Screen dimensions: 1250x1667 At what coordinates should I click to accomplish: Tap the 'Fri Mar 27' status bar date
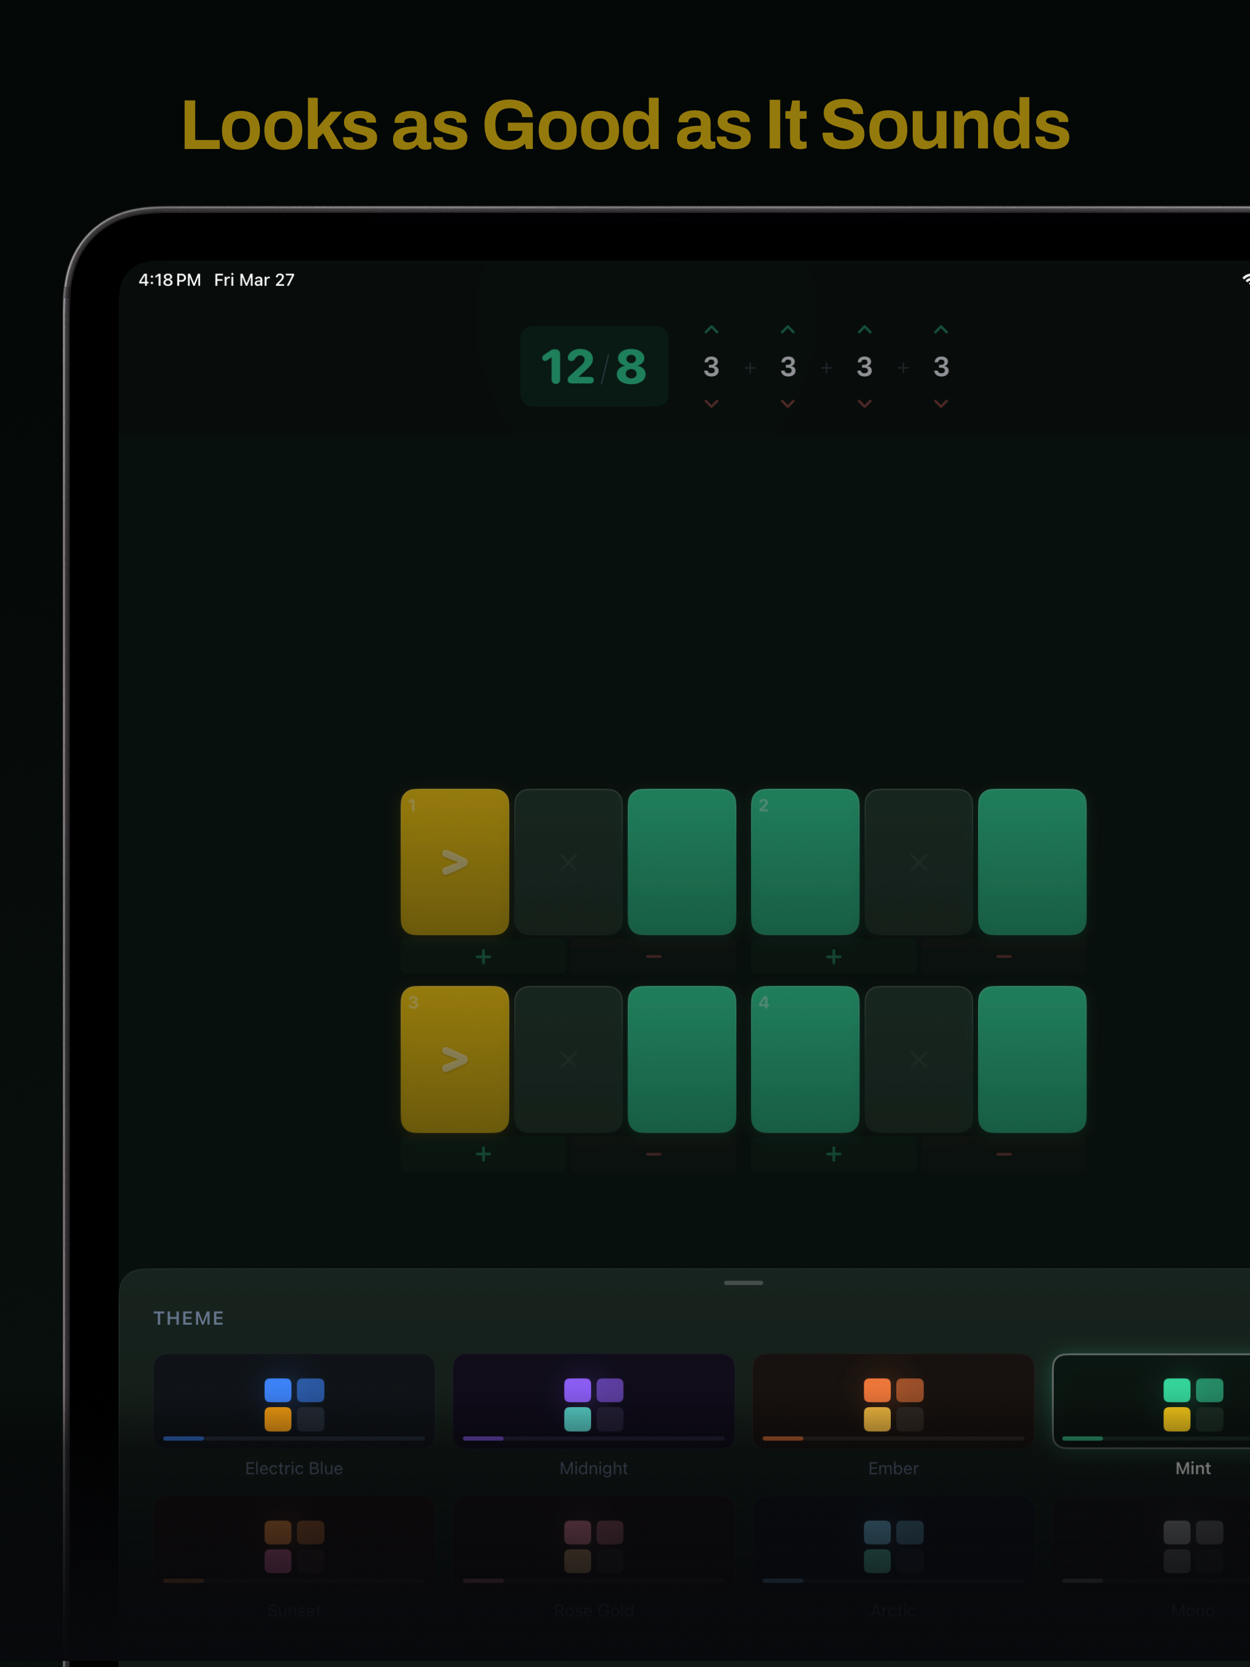[254, 280]
